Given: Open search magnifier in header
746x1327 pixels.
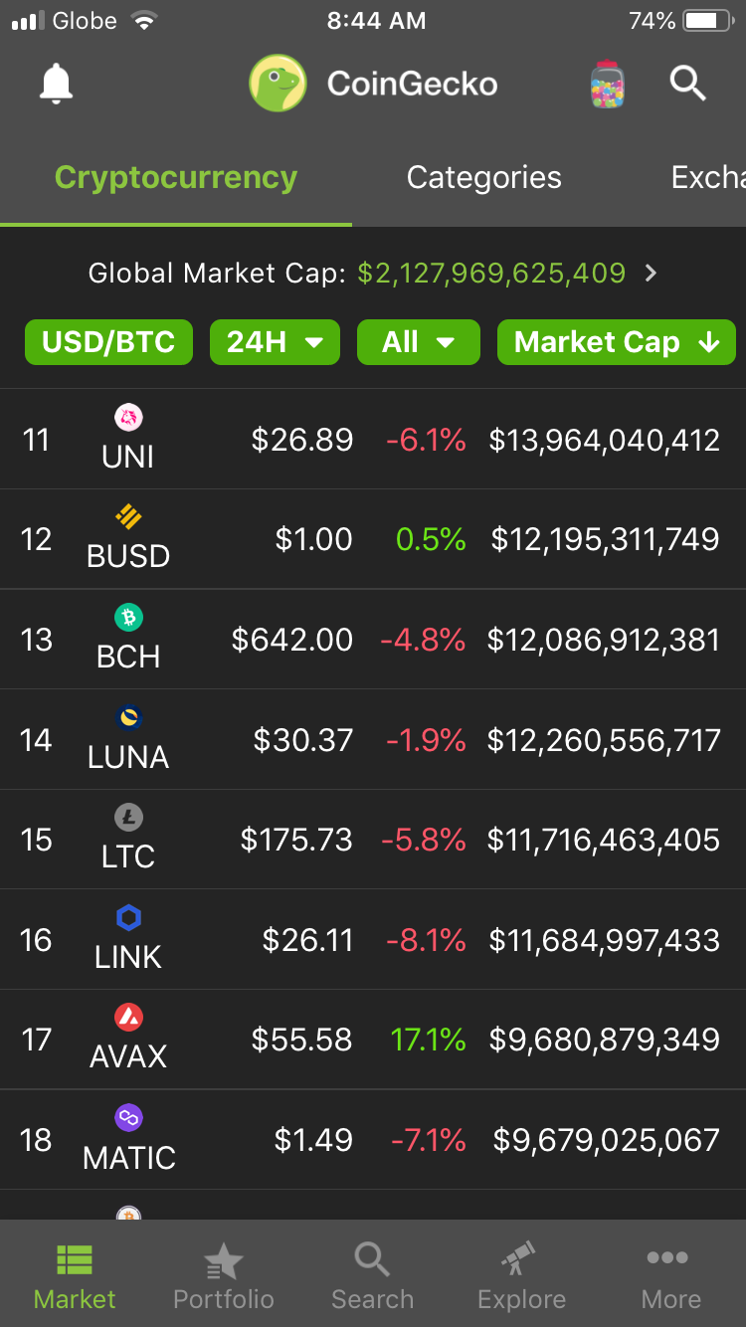Looking at the screenshot, I should (x=687, y=84).
